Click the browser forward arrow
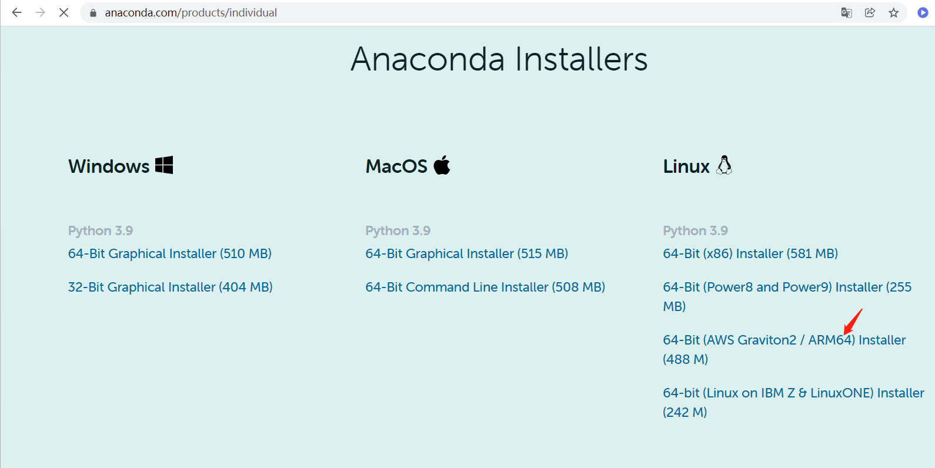 40,12
